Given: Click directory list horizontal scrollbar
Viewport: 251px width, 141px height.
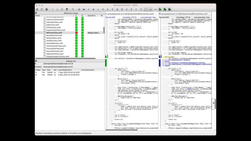Looking at the screenshot, I should click(65, 58).
